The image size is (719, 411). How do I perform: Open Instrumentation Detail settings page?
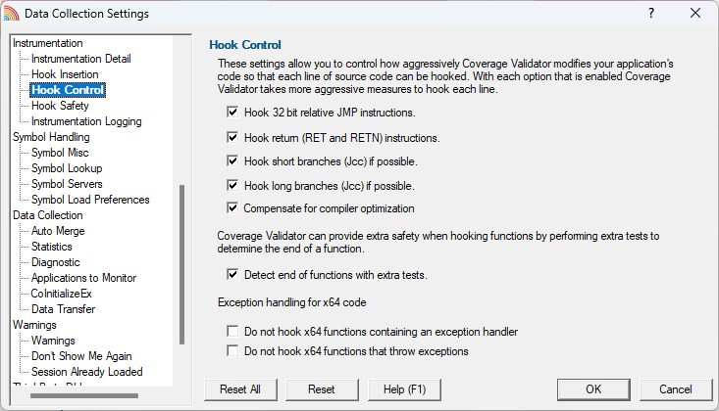click(x=81, y=59)
